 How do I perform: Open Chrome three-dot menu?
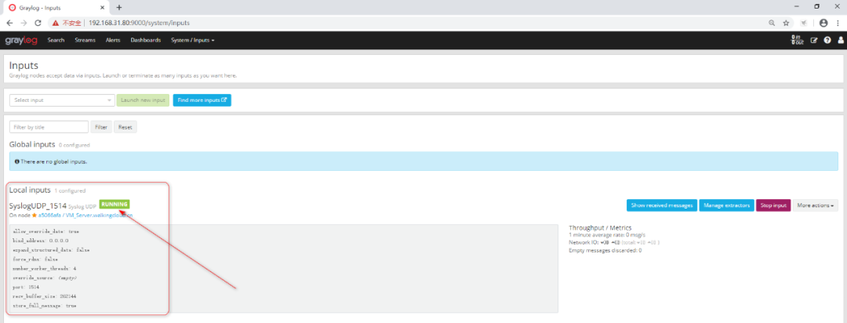838,24
